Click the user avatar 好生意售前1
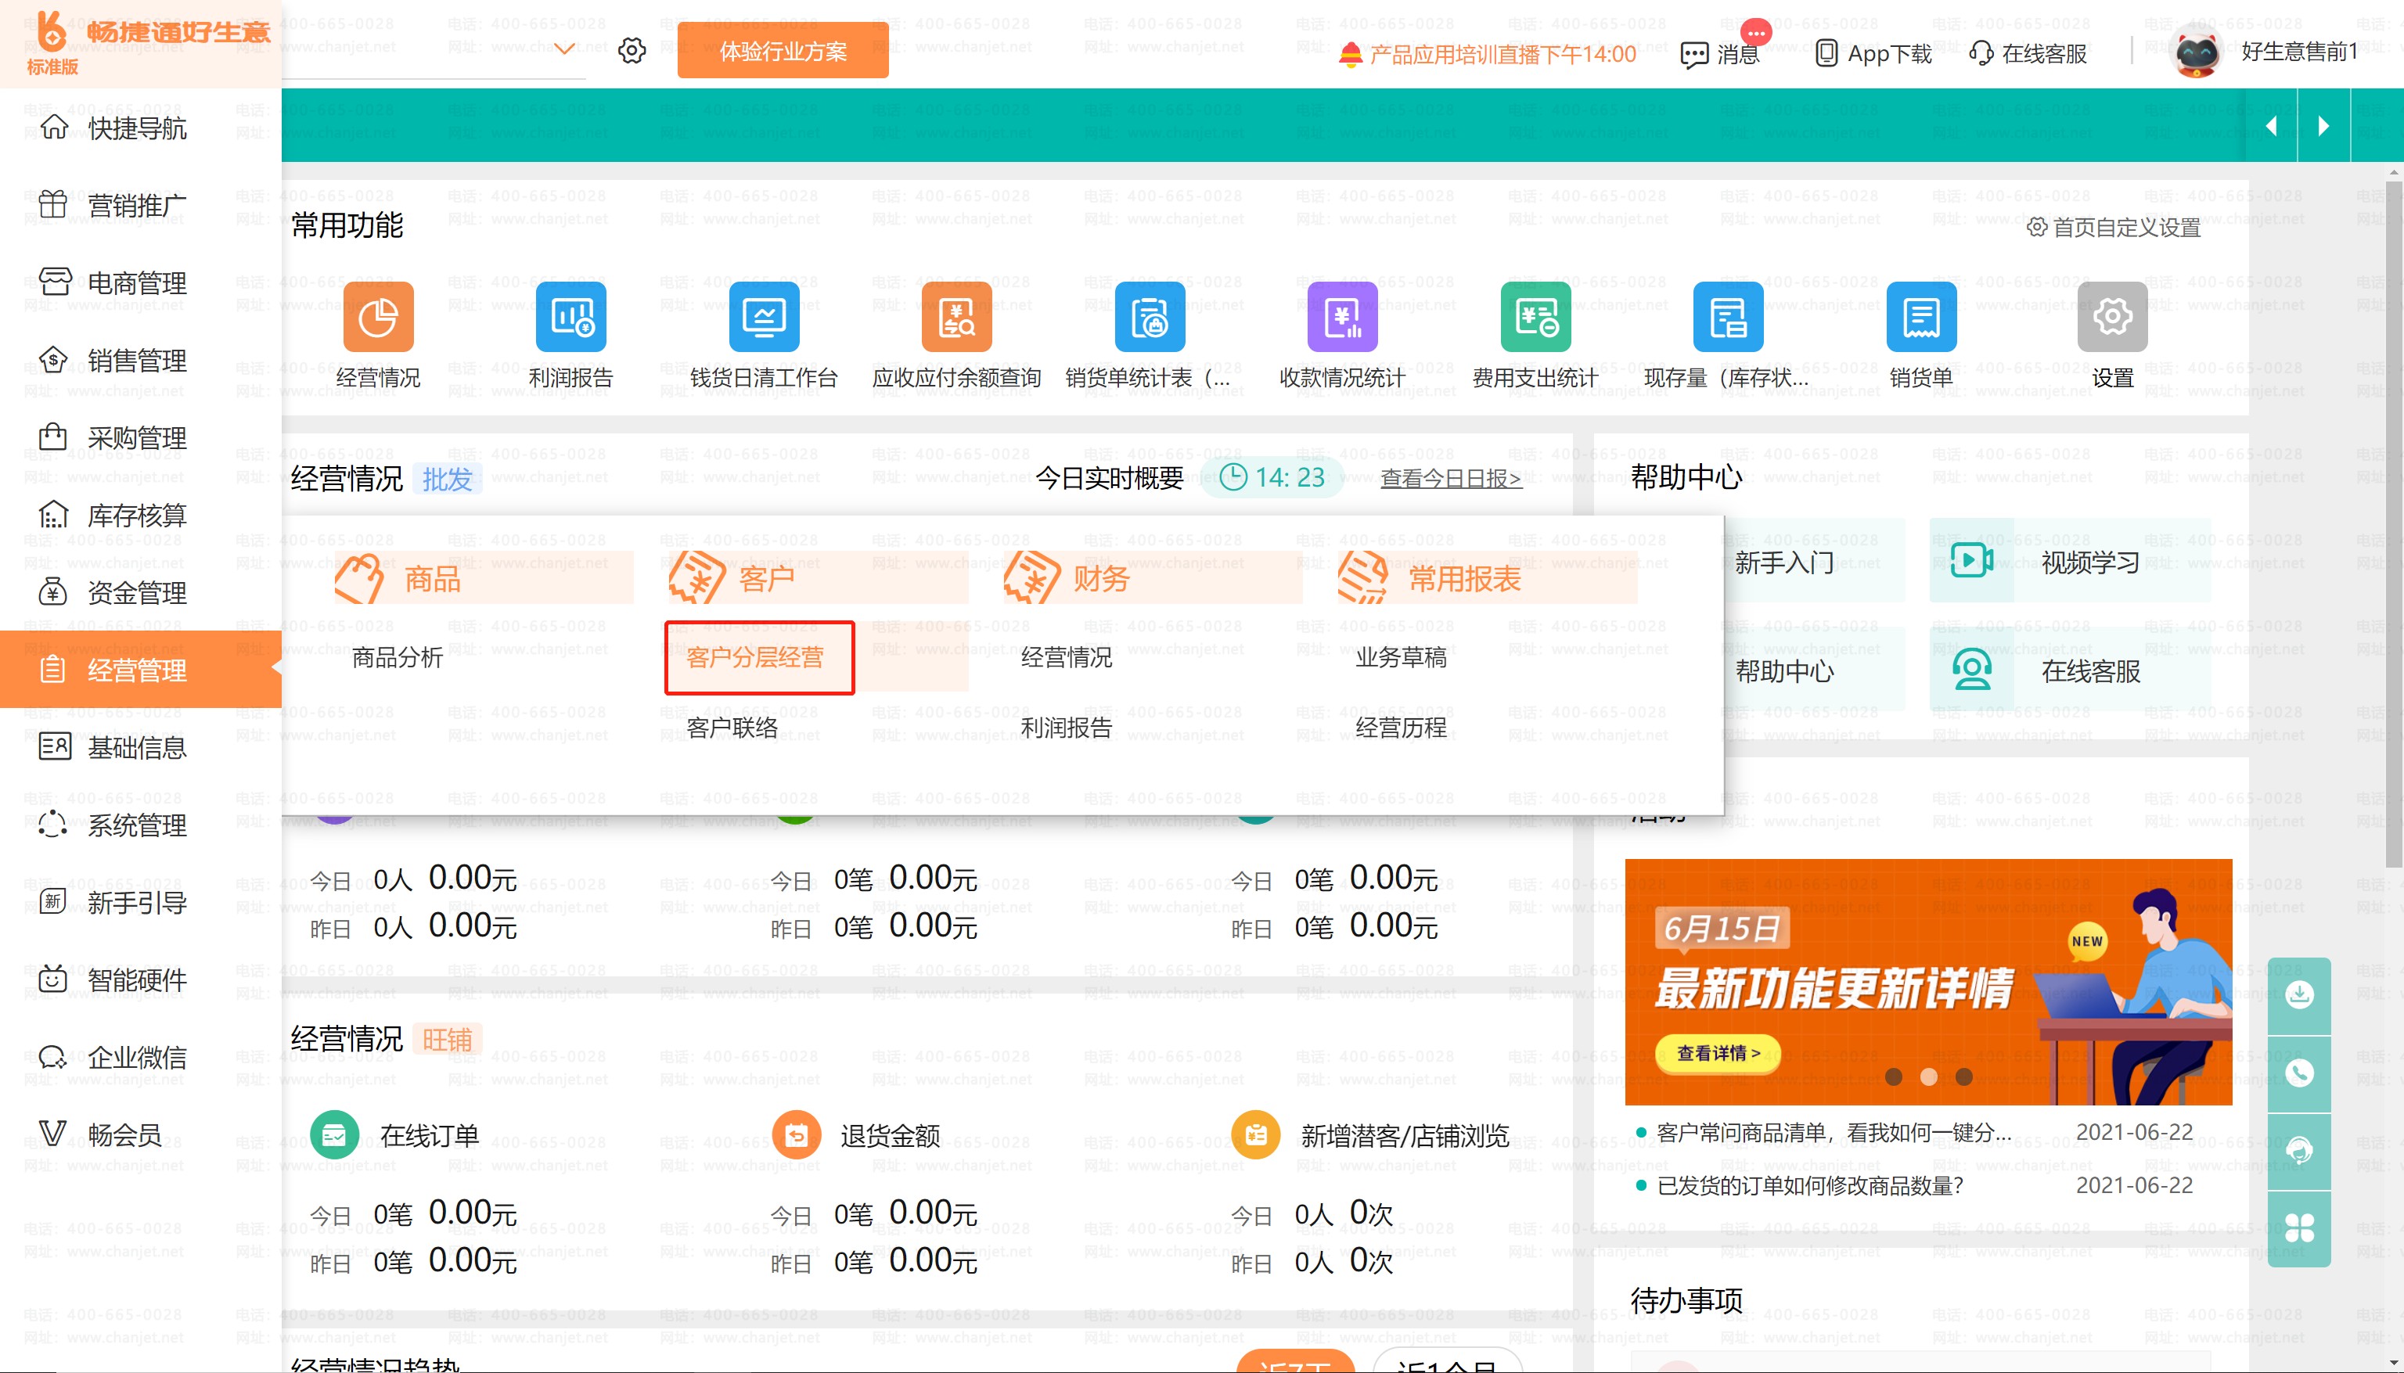 2197,52
